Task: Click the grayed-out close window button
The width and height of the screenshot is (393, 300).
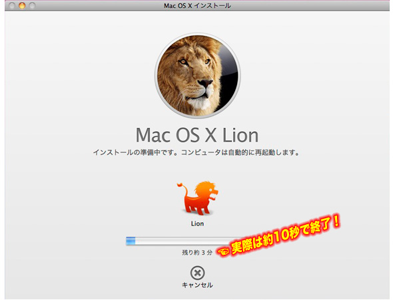Action: point(12,5)
